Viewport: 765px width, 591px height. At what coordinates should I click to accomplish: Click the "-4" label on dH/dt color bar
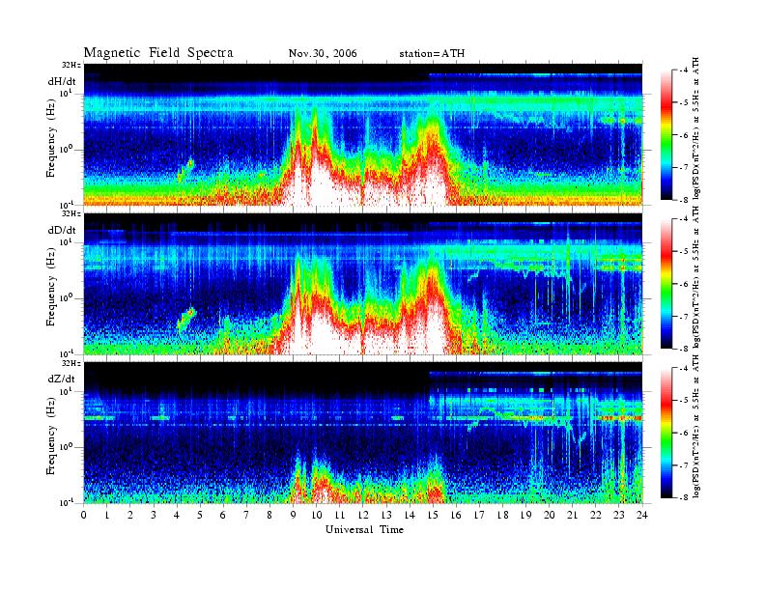pos(684,70)
